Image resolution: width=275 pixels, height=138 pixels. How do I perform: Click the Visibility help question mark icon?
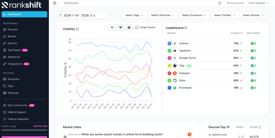click(x=77, y=29)
